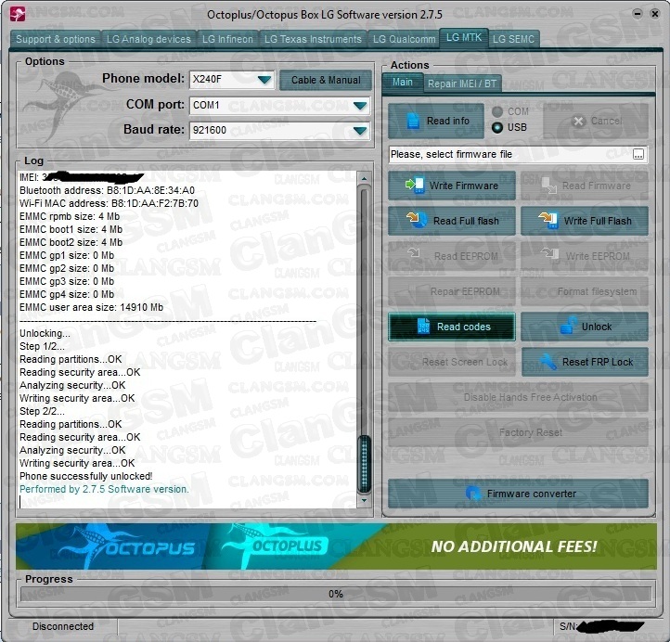Screen dimensions: 670x642
Task: Click the 'Step 2/2...' log line
Action: [42, 411]
